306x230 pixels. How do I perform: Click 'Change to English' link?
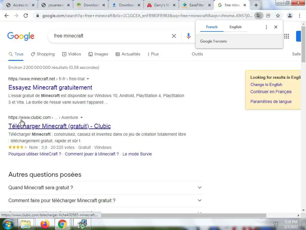(266, 85)
